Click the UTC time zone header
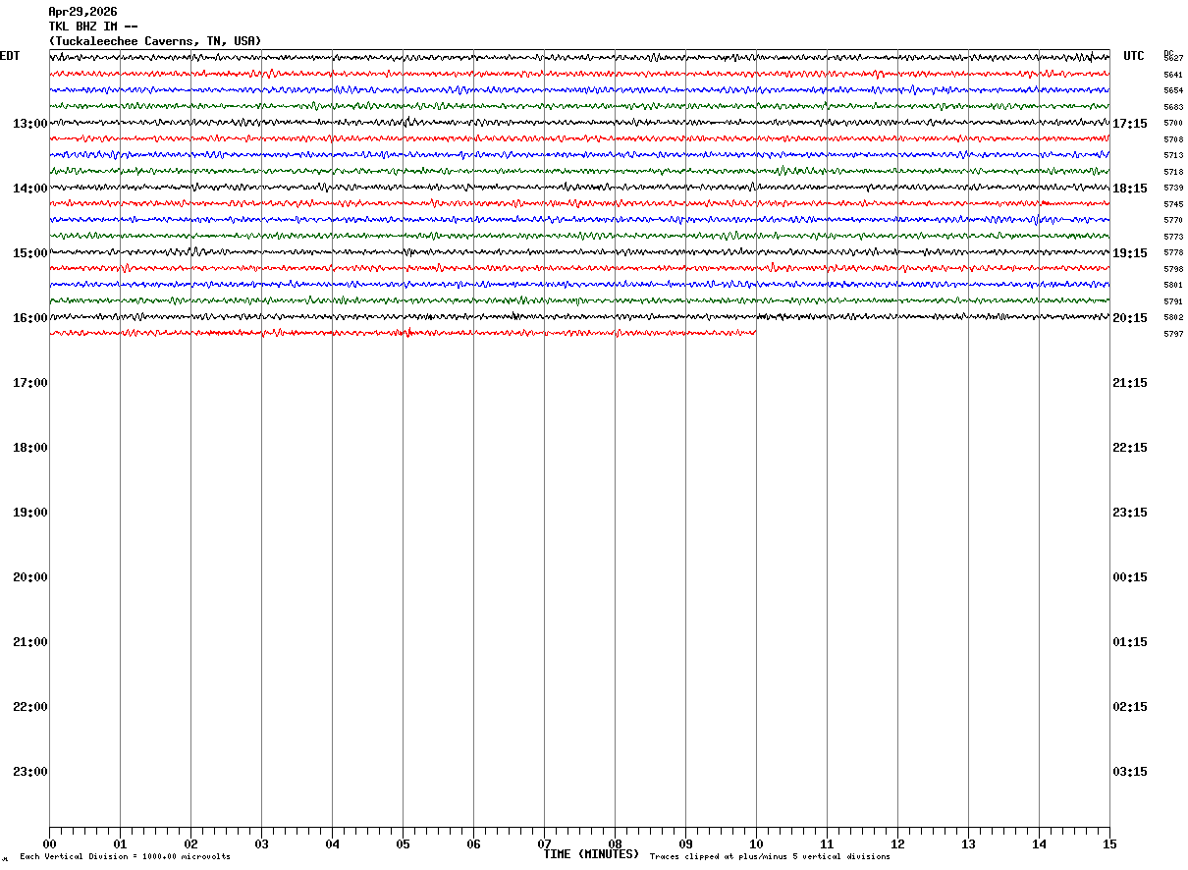This screenshot has height=870, width=1188. pyautogui.click(x=1134, y=56)
